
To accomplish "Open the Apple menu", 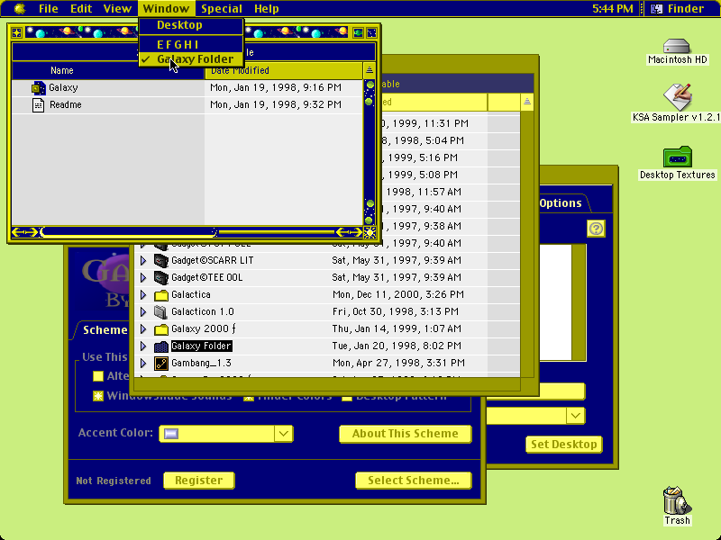I will coord(19,8).
